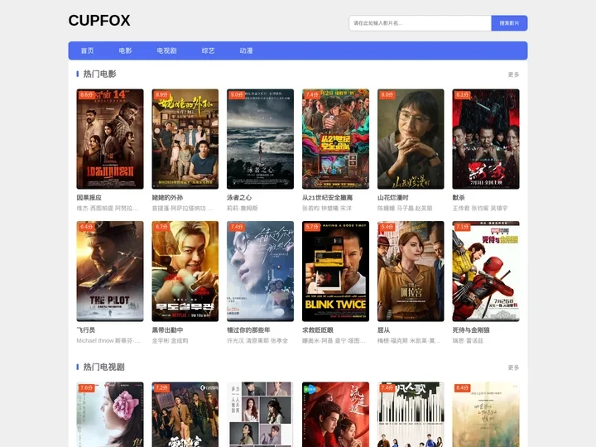Viewport: 596px width, 447px height.
Task: Click 更多 beside the 热门电影 heading
Action: [513, 74]
